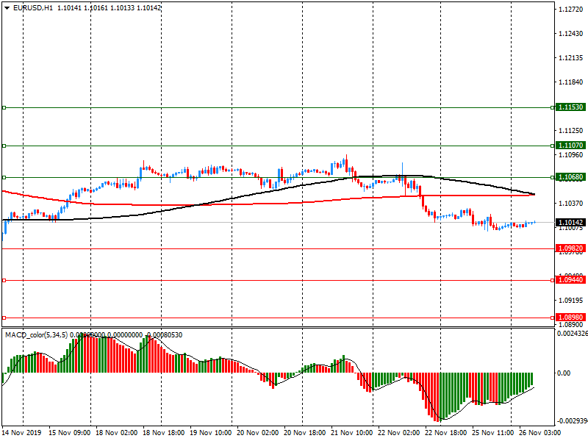The image size is (588, 441).
Task: Click the 1.09195 price scale value
Action: [571, 301]
